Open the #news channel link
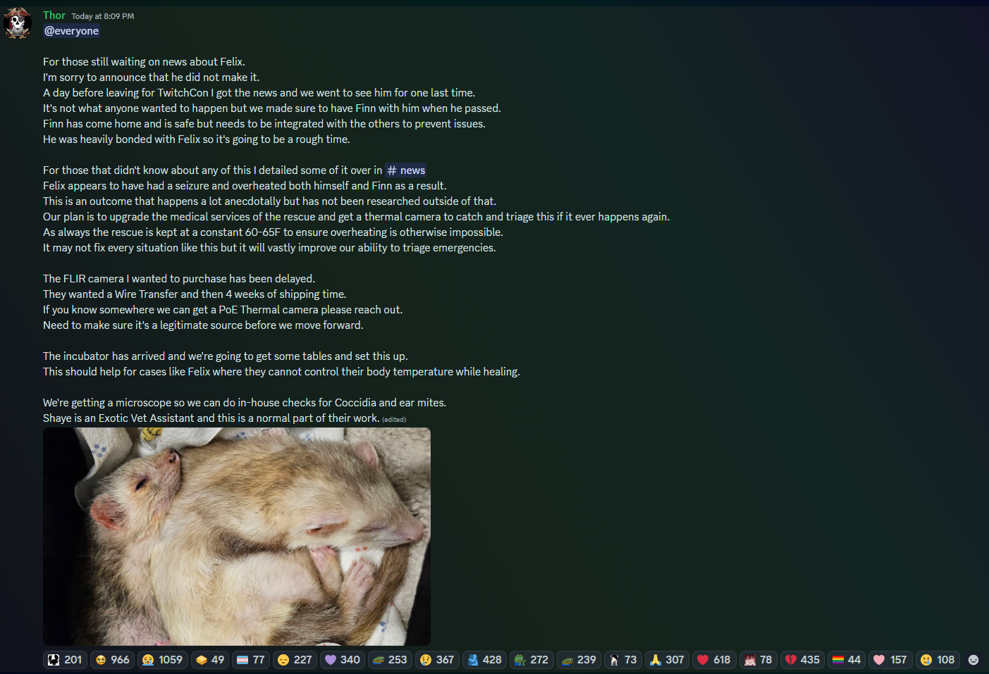 tap(406, 170)
